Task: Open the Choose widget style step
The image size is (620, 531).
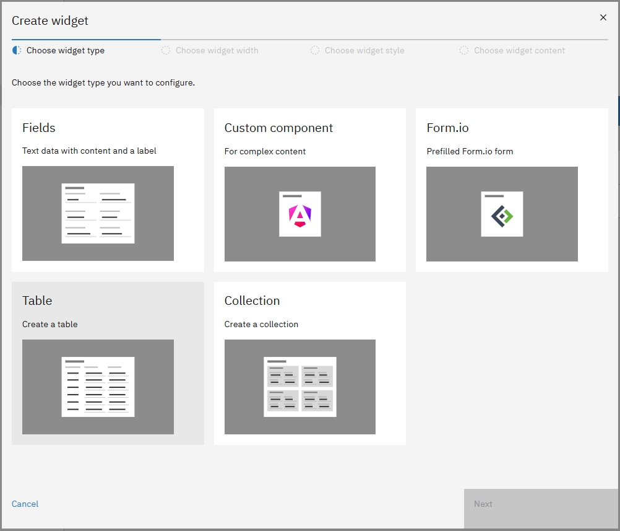Action: (364, 51)
